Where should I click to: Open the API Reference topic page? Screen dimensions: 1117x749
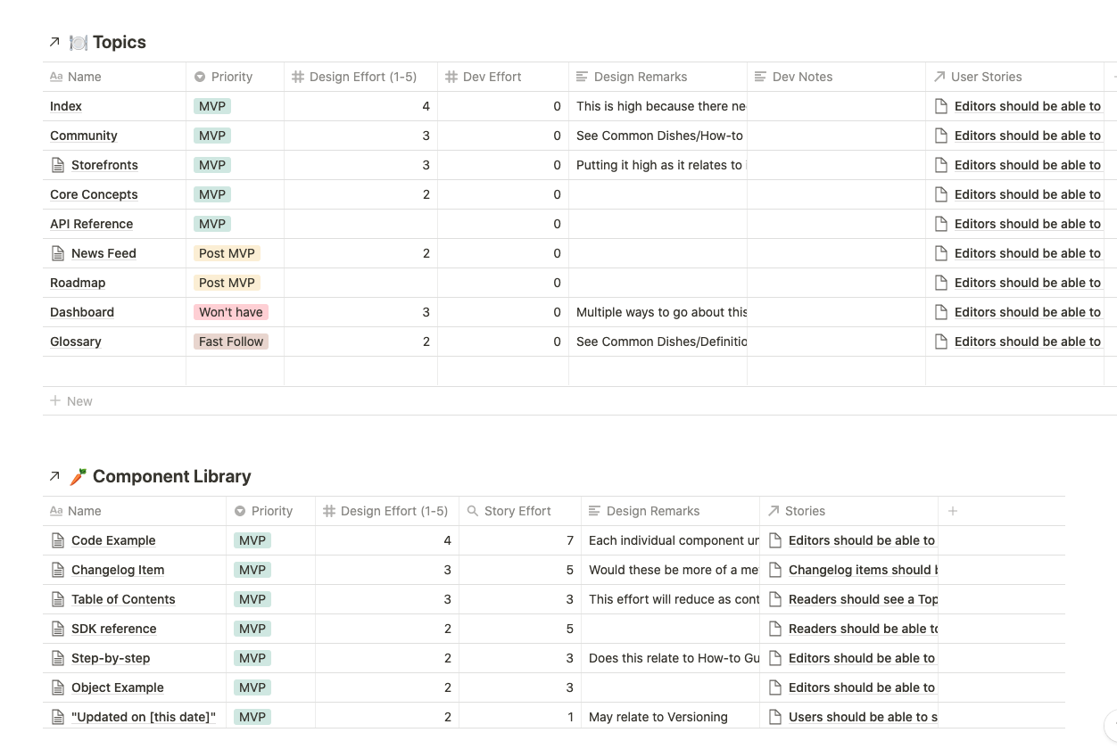point(91,224)
